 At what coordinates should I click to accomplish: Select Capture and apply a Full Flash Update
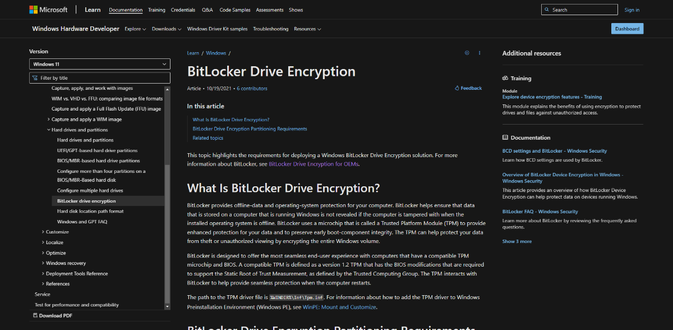106,109
